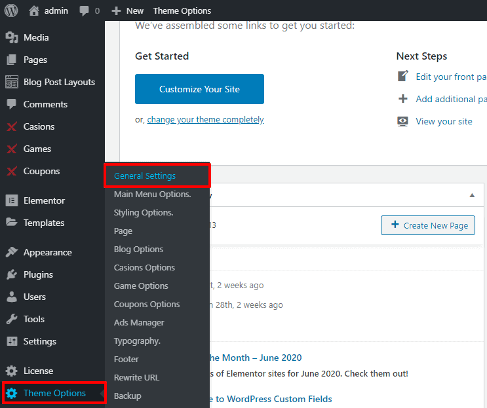Choose Page in the Theme Options submenu

click(x=123, y=231)
